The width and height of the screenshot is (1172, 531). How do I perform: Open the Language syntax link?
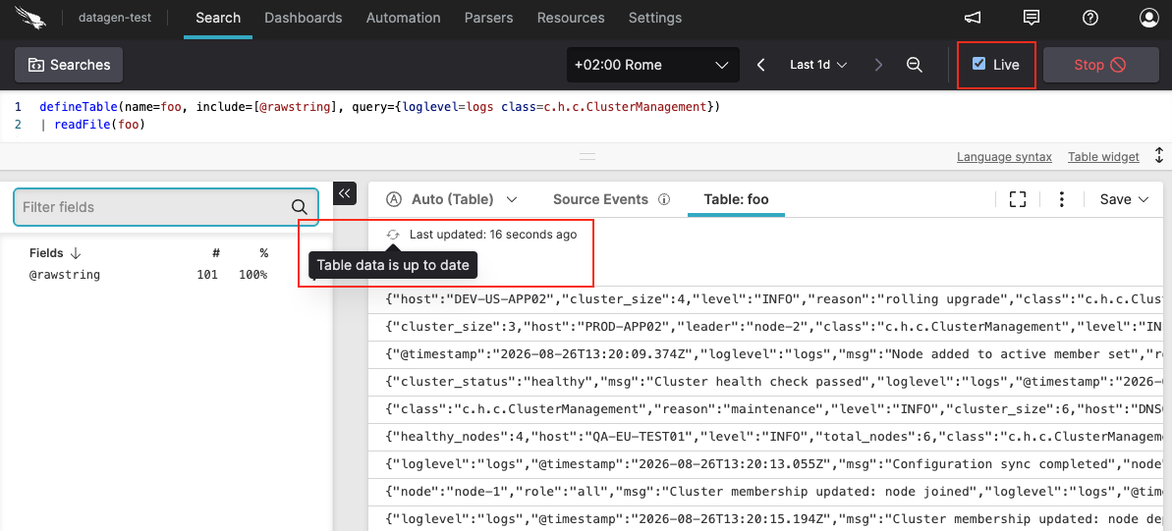[1004, 157]
